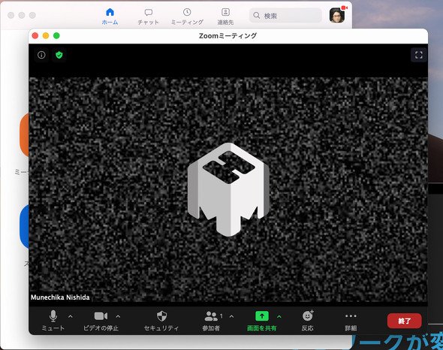Open the 詳細 more options menu
443x350 pixels.
tap(351, 321)
